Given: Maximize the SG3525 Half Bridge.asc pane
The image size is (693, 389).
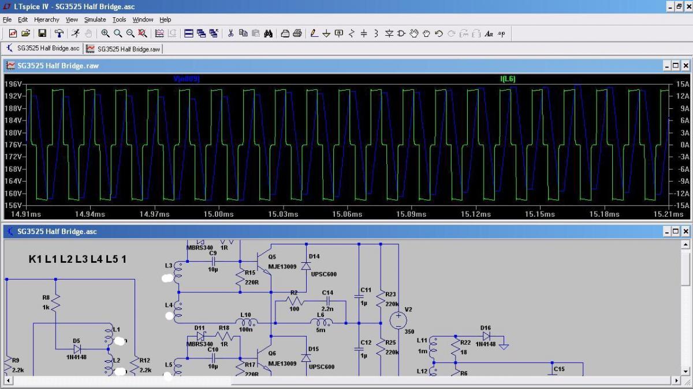Looking at the screenshot, I should 676,232.
